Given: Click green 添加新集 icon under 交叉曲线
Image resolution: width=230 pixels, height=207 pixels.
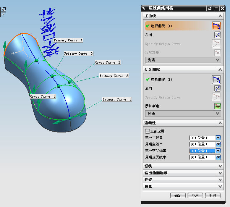Looking at the screenshot, I should [x=217, y=106].
